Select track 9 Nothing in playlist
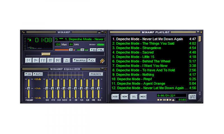224x134 pixels. pos(154,75)
